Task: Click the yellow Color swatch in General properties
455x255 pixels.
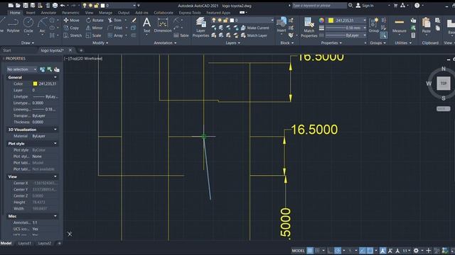Action: [x=35, y=84]
